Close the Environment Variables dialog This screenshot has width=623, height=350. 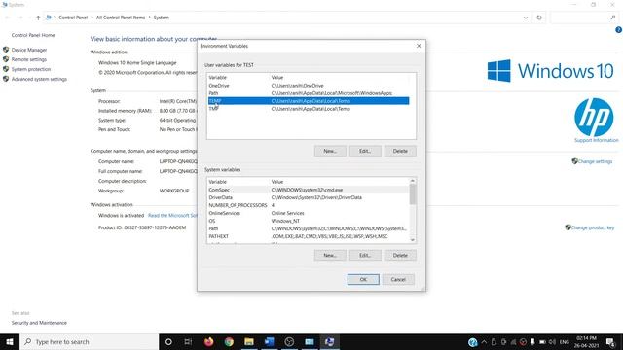(x=419, y=46)
